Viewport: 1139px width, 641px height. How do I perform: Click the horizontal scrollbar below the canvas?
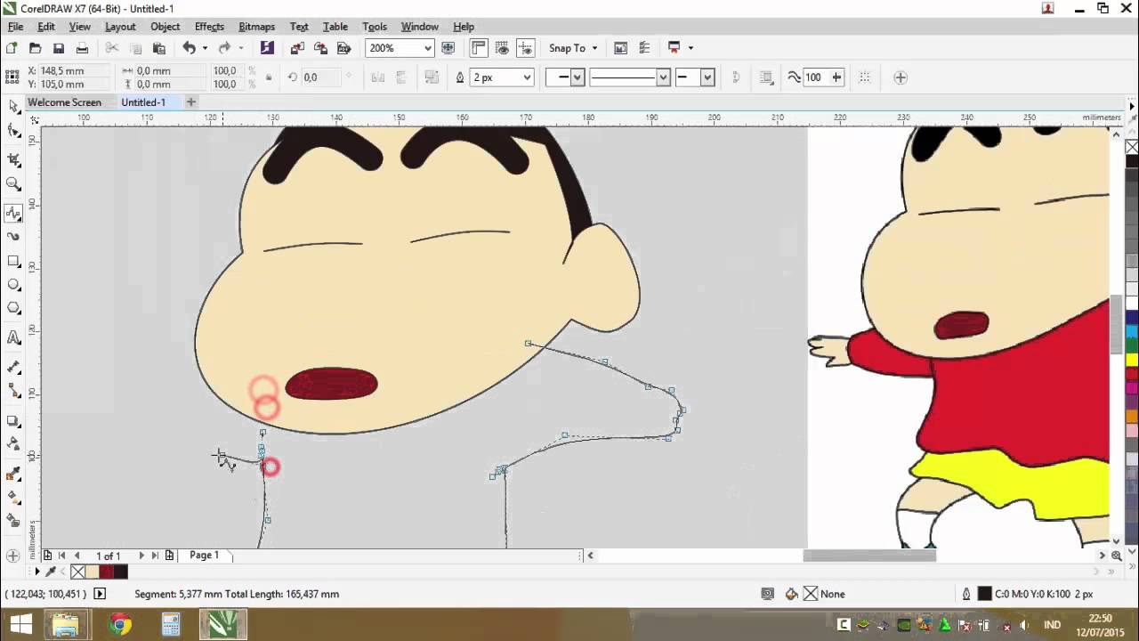(869, 555)
